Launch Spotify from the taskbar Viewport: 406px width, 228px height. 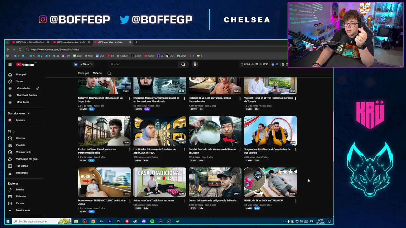(x=152, y=221)
